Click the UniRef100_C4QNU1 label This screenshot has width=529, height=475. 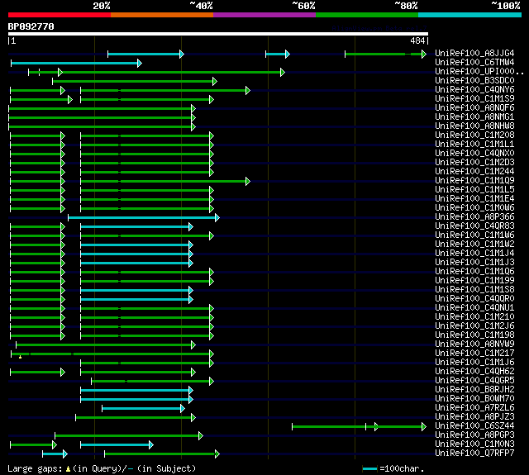click(474, 308)
